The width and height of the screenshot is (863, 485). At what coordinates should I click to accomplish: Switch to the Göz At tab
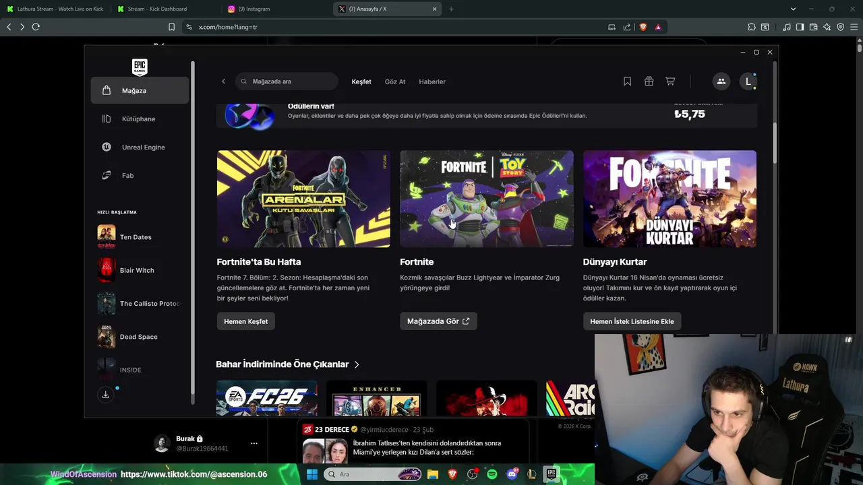tap(395, 82)
